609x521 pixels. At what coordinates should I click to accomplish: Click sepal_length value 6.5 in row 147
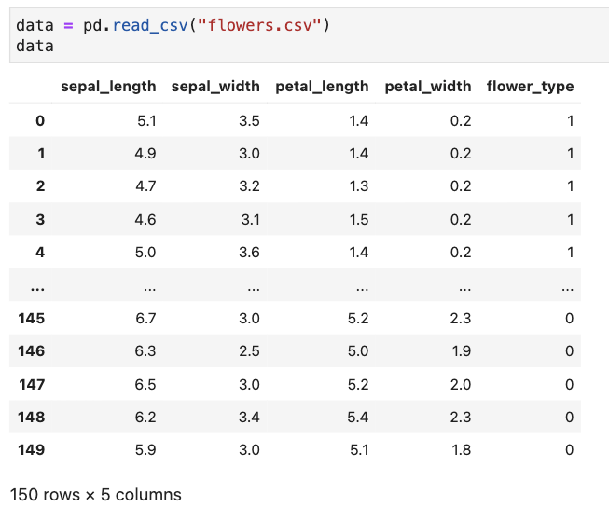coord(145,384)
